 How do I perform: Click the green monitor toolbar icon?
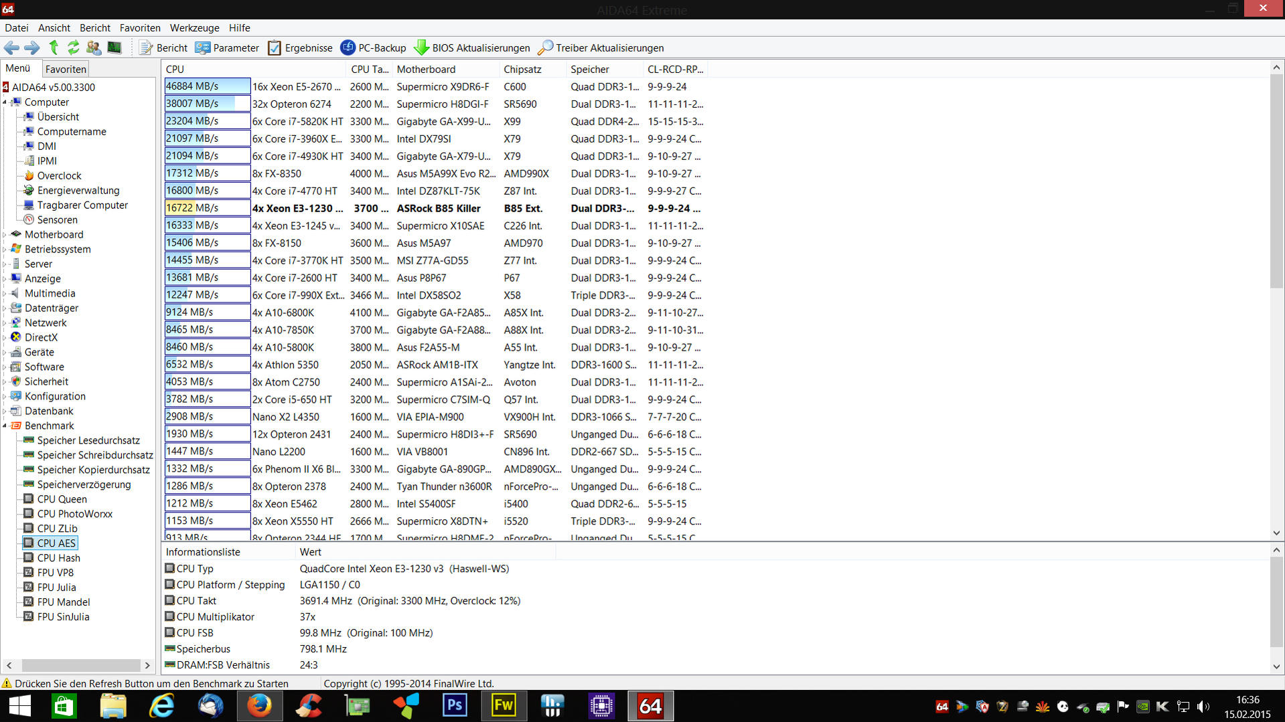[x=115, y=48]
